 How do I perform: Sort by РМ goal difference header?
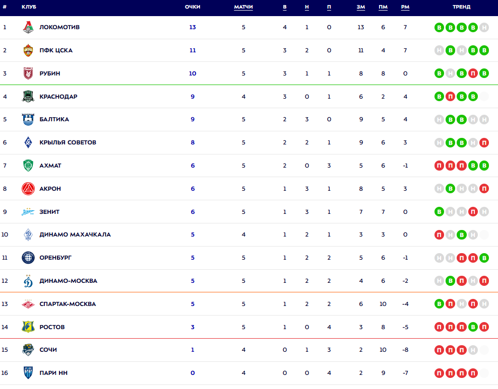click(405, 7)
